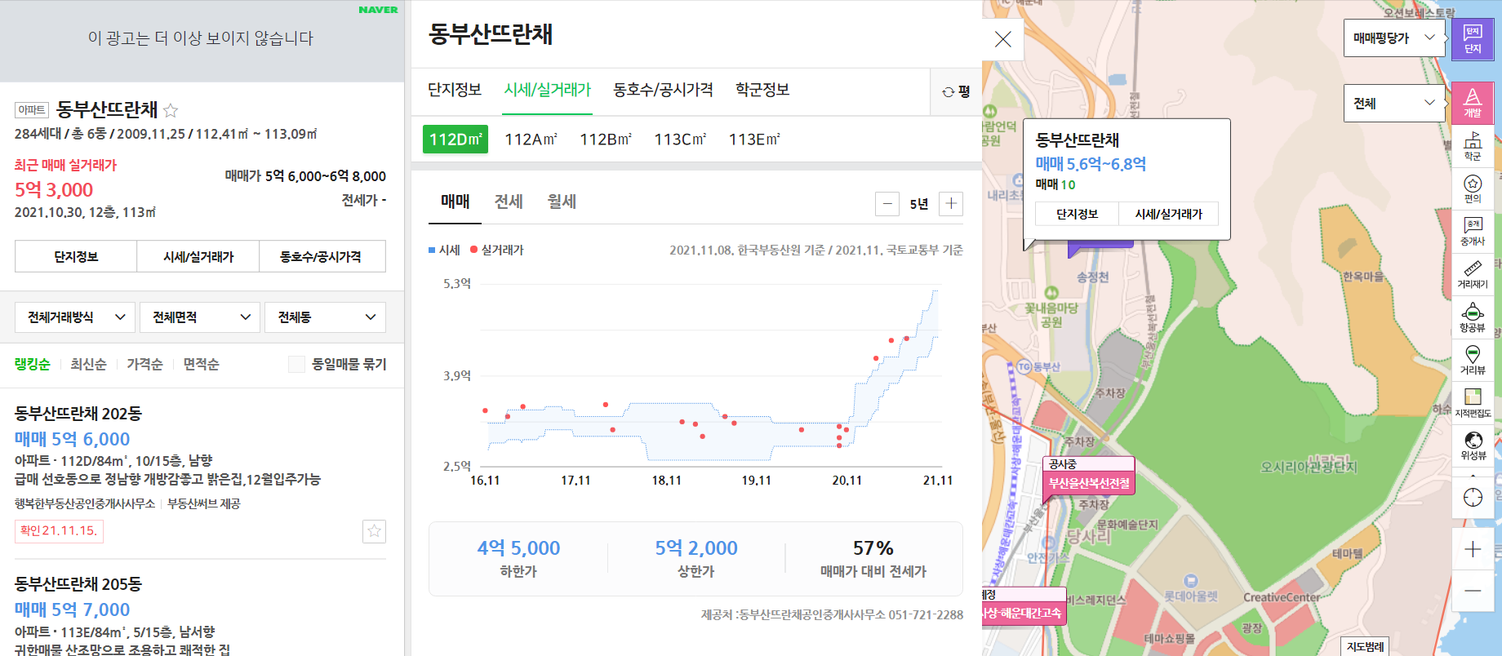Open the 동부산뜨란채 202동 listing
The width and height of the screenshot is (1502, 656).
pos(78,414)
